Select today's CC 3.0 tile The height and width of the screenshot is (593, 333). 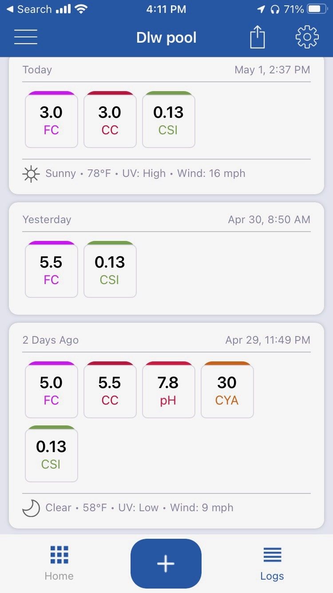[110, 120]
